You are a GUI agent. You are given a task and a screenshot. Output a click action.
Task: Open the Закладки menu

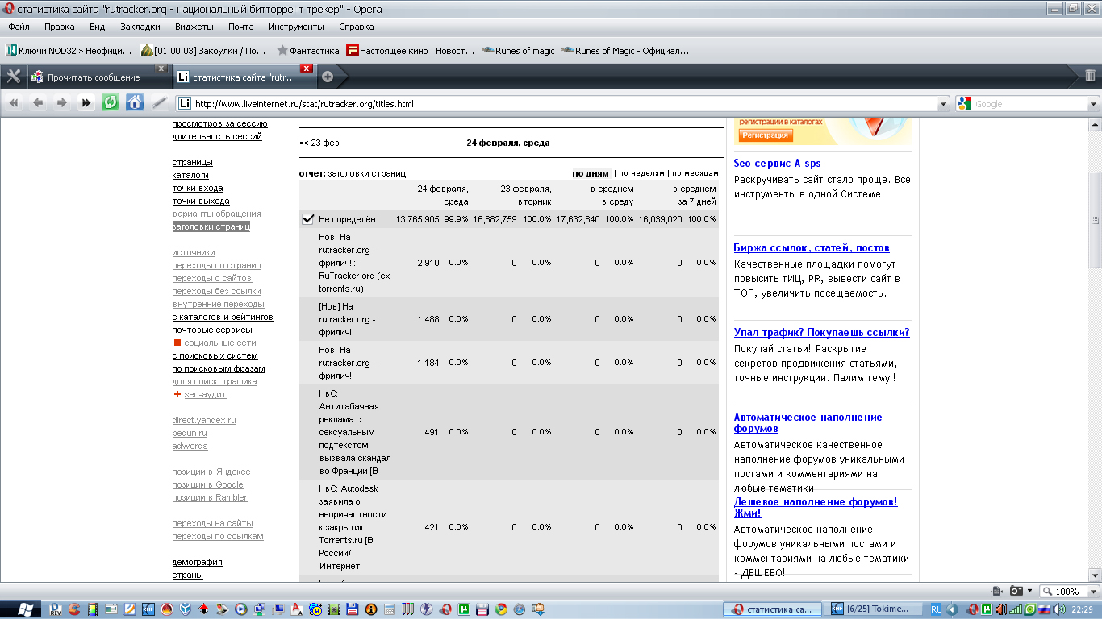pos(140,27)
